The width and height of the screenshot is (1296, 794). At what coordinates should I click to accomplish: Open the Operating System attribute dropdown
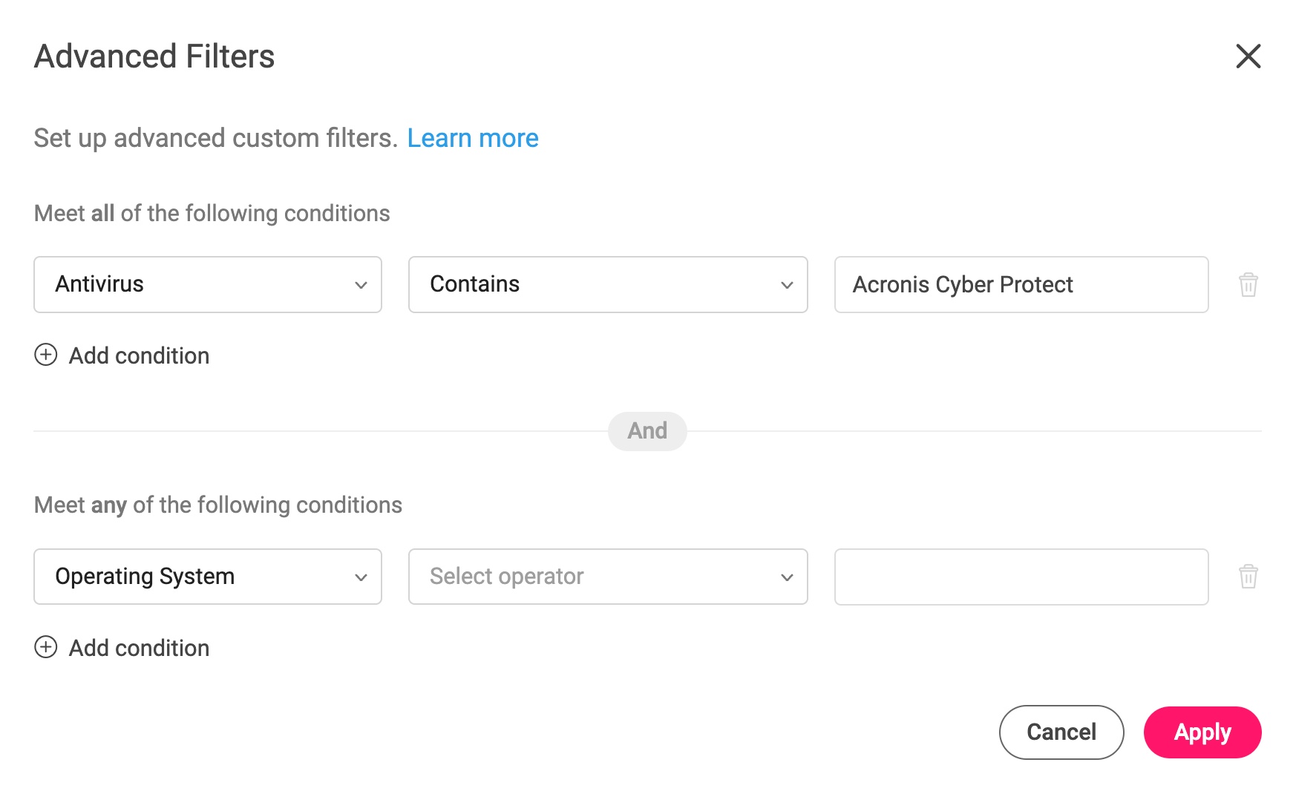[208, 577]
